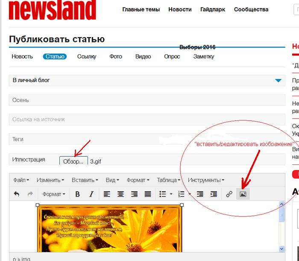The height and width of the screenshot is (261, 299).
Task: Expand the 'В личный блог' dropdown
Action: pyautogui.click(x=278, y=80)
